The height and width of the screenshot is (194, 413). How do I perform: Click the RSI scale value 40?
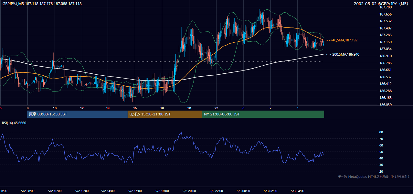[381, 158]
